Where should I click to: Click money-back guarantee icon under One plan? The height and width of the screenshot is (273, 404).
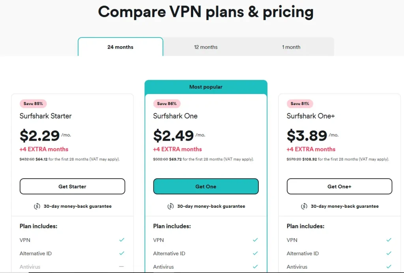pyautogui.click(x=170, y=206)
